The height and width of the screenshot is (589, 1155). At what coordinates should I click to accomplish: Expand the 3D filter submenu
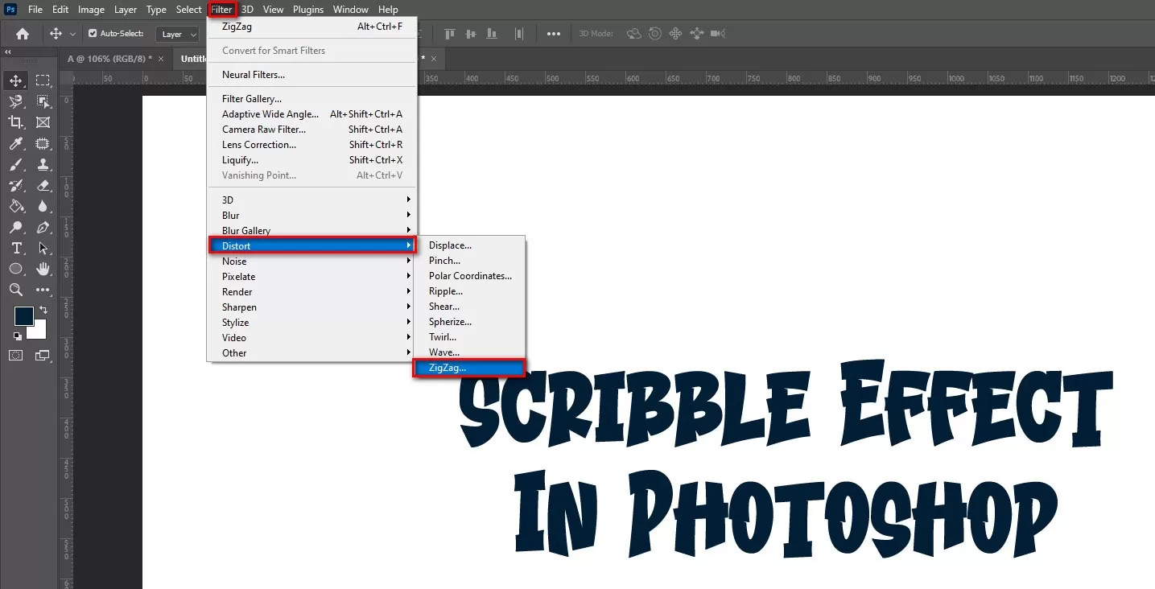(312, 200)
